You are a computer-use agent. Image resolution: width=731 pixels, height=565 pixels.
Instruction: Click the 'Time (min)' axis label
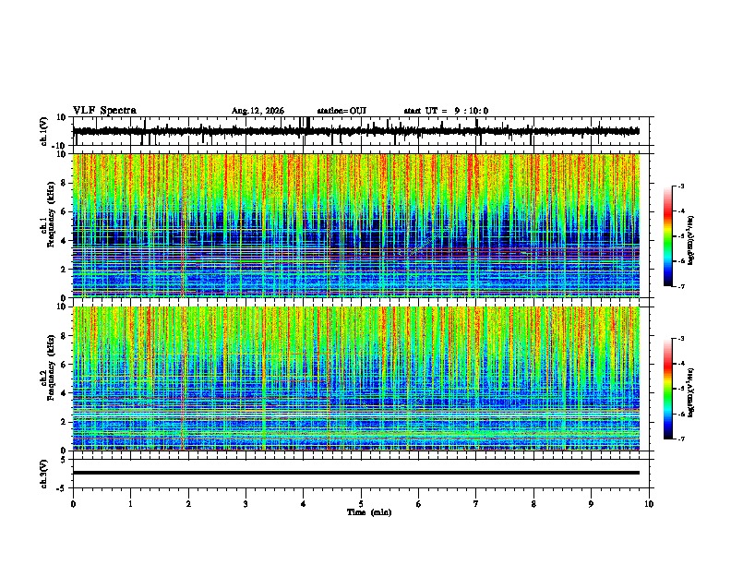pos(369,512)
